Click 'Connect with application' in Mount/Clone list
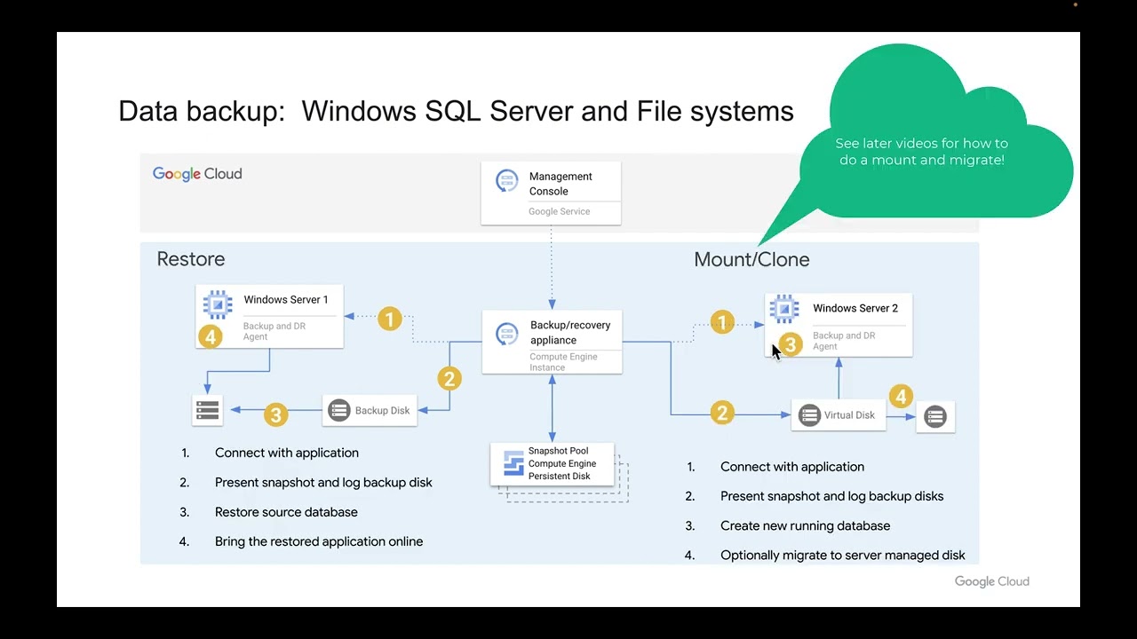This screenshot has height=639, width=1137. coord(792,467)
